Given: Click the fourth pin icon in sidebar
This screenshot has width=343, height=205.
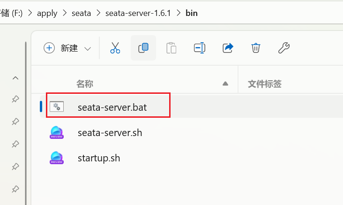Looking at the screenshot, I should (x=15, y=167).
